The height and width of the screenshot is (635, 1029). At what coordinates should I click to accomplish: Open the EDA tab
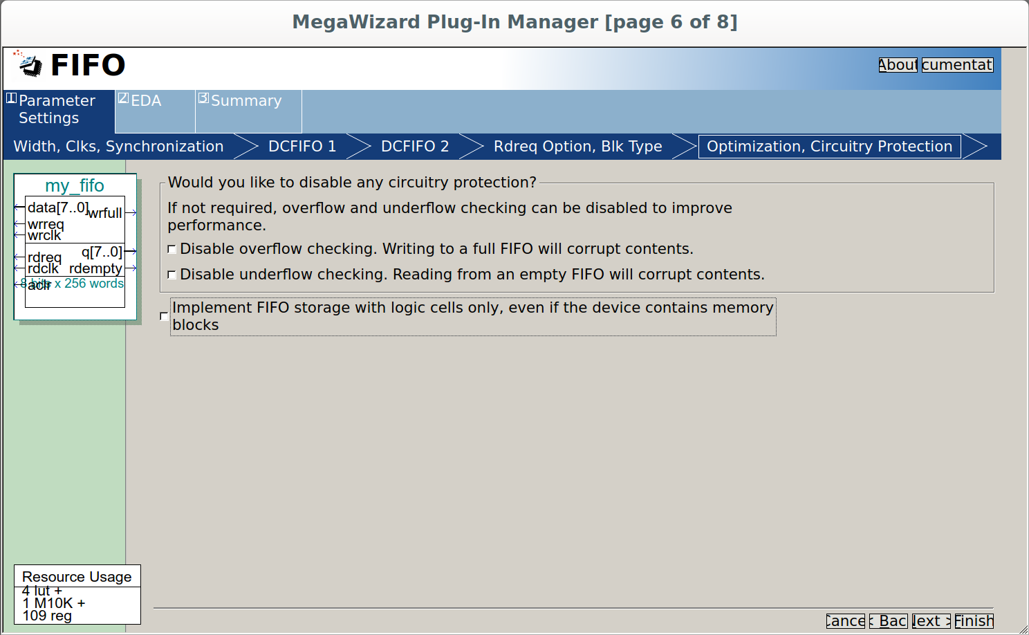click(155, 111)
